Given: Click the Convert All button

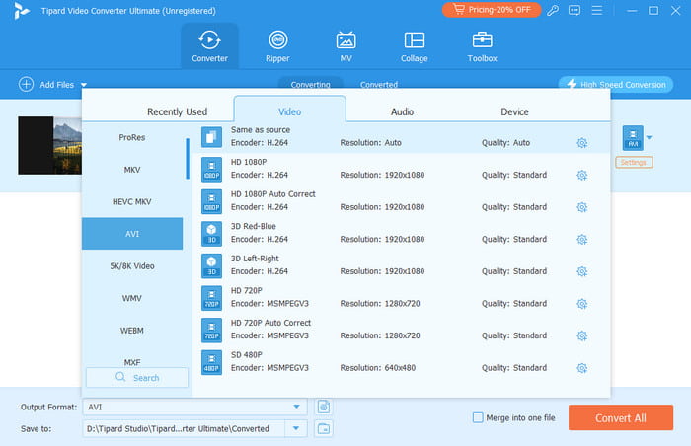Looking at the screenshot, I should click(x=621, y=417).
